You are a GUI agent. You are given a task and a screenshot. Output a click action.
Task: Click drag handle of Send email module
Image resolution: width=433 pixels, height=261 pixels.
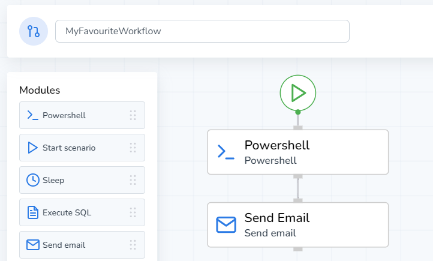click(133, 245)
